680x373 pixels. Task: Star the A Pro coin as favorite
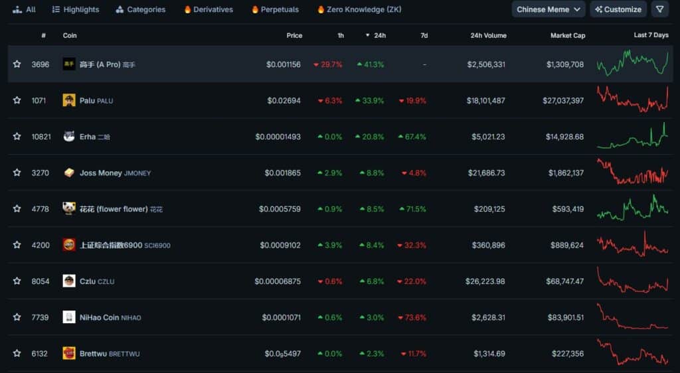tap(17, 64)
